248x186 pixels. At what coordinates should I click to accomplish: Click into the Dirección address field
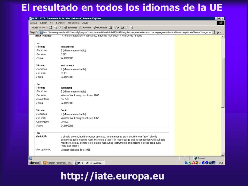[127, 32]
